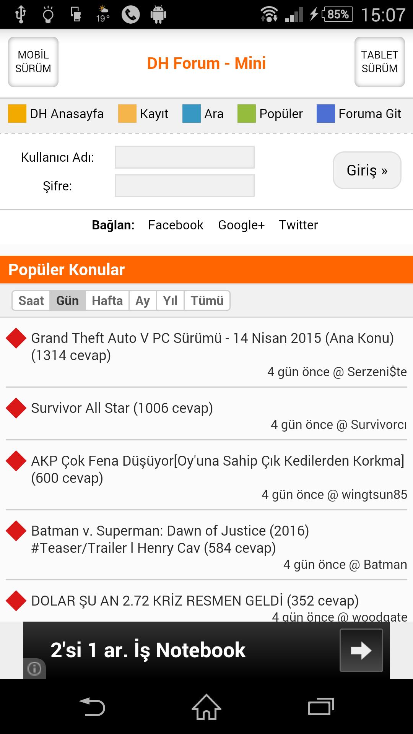Switch to TABLET SÜRÜM version
This screenshot has width=413, height=734.
tap(379, 62)
